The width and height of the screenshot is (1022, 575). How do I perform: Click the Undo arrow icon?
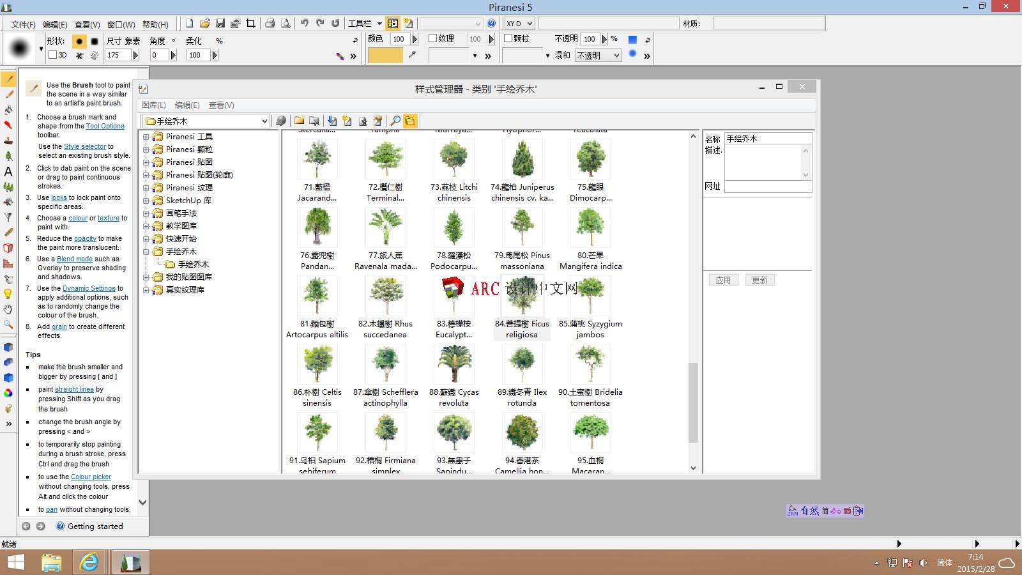305,23
